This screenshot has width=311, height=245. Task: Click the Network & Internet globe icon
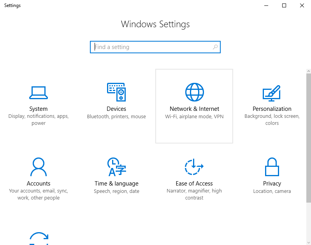(x=194, y=92)
